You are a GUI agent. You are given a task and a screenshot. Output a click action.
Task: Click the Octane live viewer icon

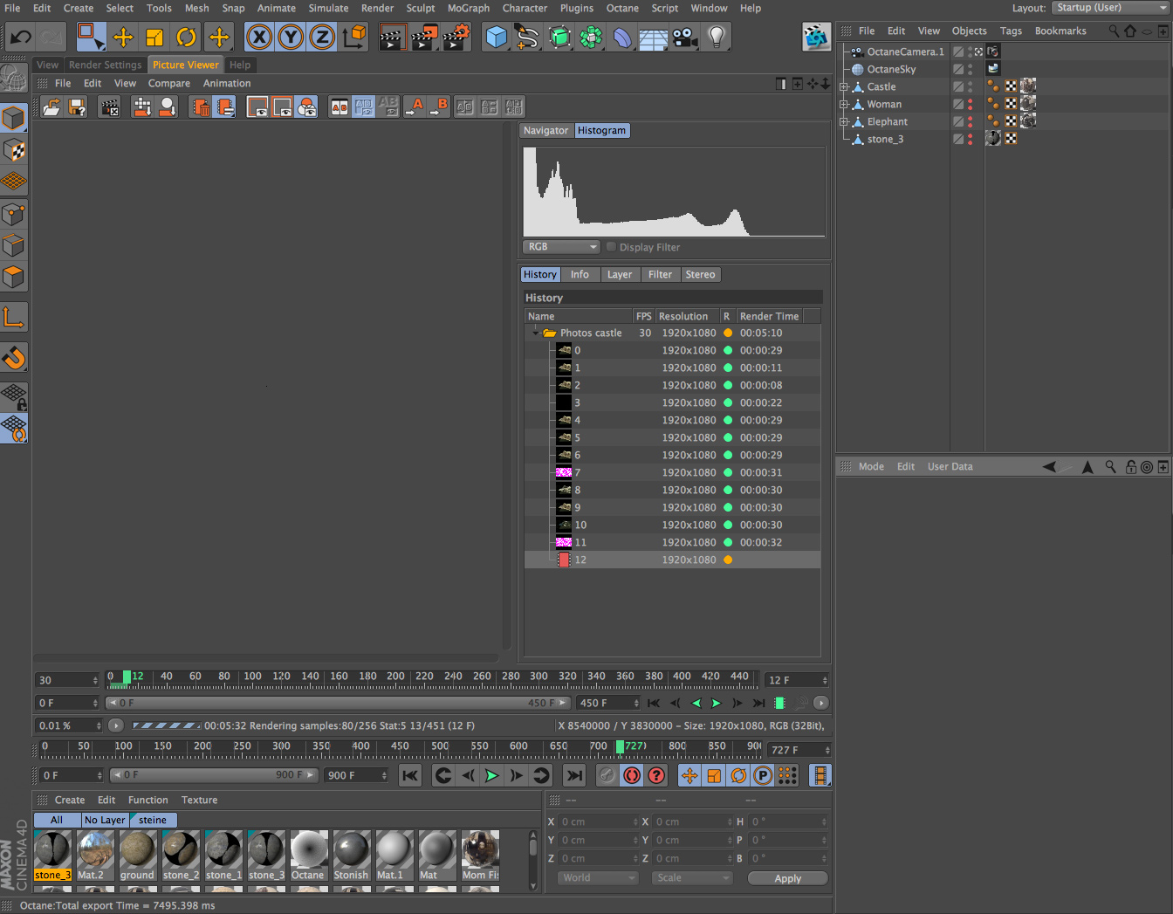[816, 37]
